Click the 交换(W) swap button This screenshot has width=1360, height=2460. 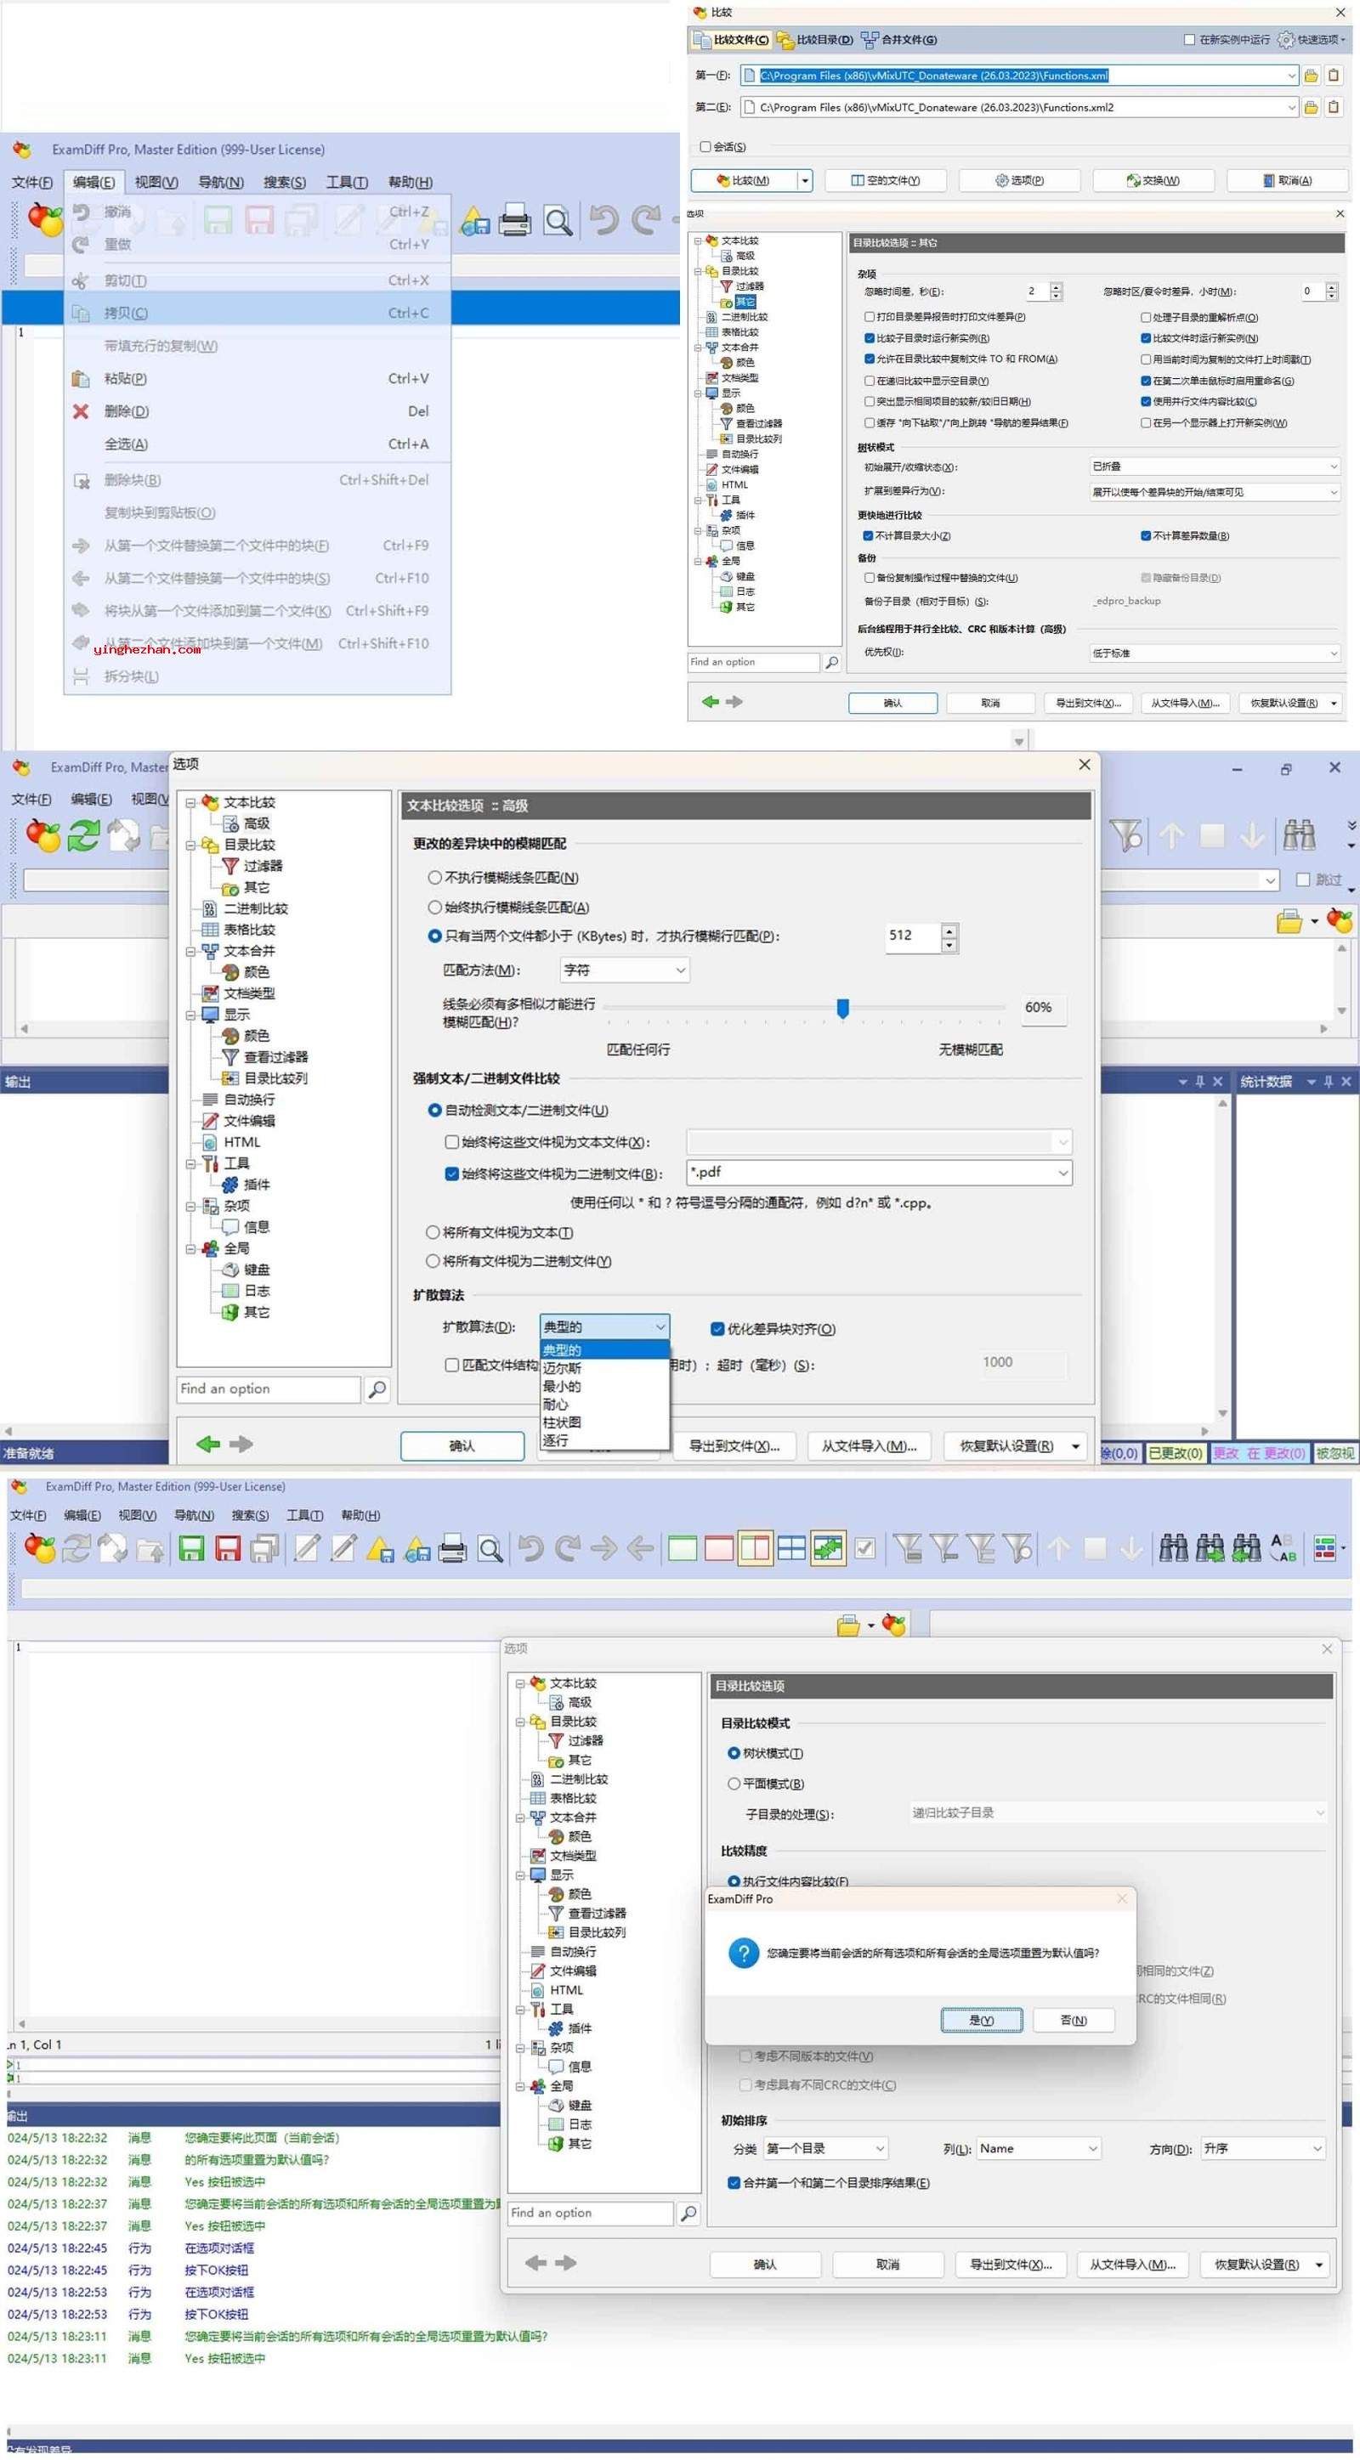(1153, 180)
